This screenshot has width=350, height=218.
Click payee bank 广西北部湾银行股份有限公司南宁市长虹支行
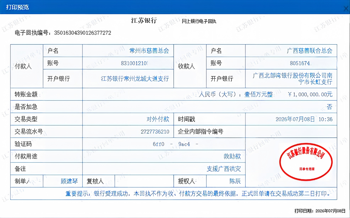pos(292,79)
